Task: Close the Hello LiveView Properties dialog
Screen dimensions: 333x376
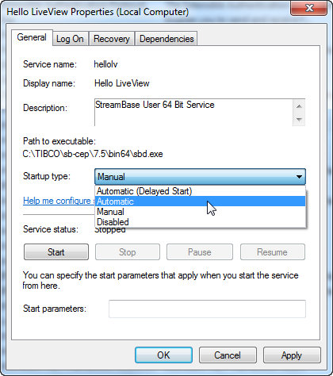Action: [x=308, y=8]
